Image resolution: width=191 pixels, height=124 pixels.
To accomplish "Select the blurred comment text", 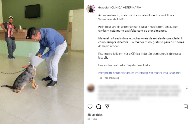I will [139, 93].
